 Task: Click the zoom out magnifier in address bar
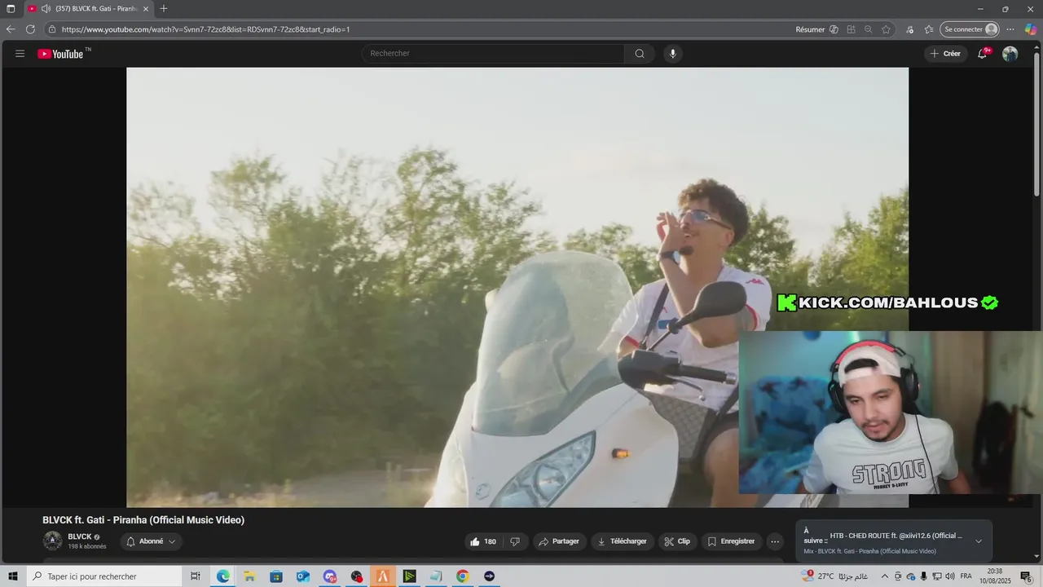point(869,29)
